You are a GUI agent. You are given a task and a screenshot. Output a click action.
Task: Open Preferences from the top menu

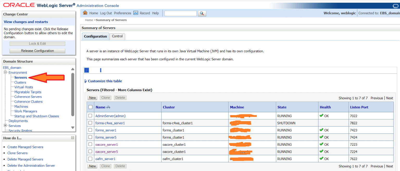[x=122, y=13]
